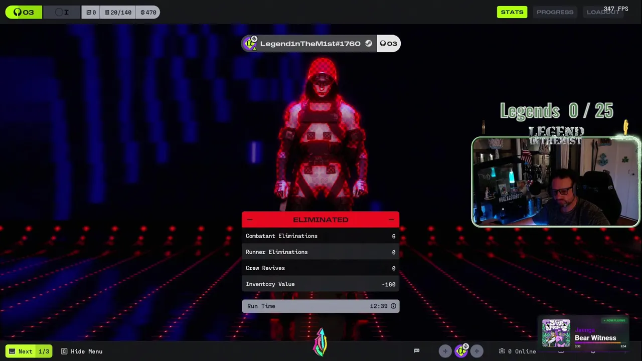Click the Jaenga artist name
Screen dimensions: 642x361
point(585,330)
